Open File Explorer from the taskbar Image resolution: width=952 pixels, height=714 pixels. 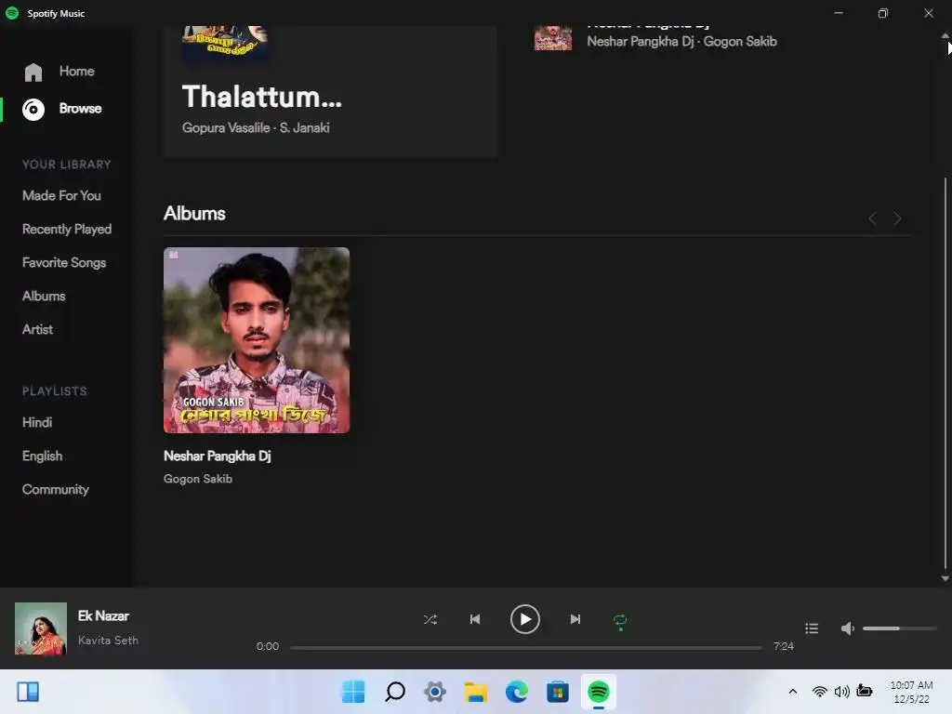(x=476, y=692)
